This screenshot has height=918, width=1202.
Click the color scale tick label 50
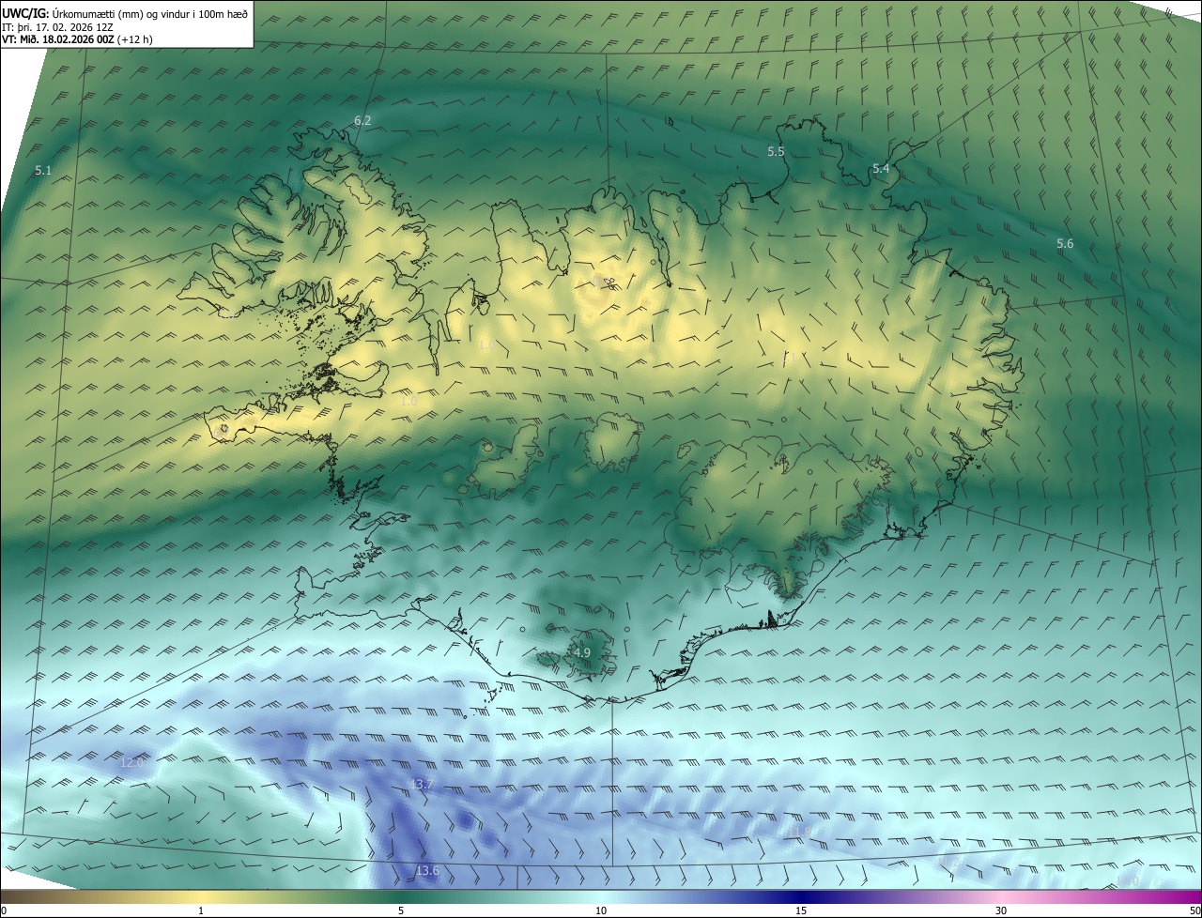coord(1194,910)
